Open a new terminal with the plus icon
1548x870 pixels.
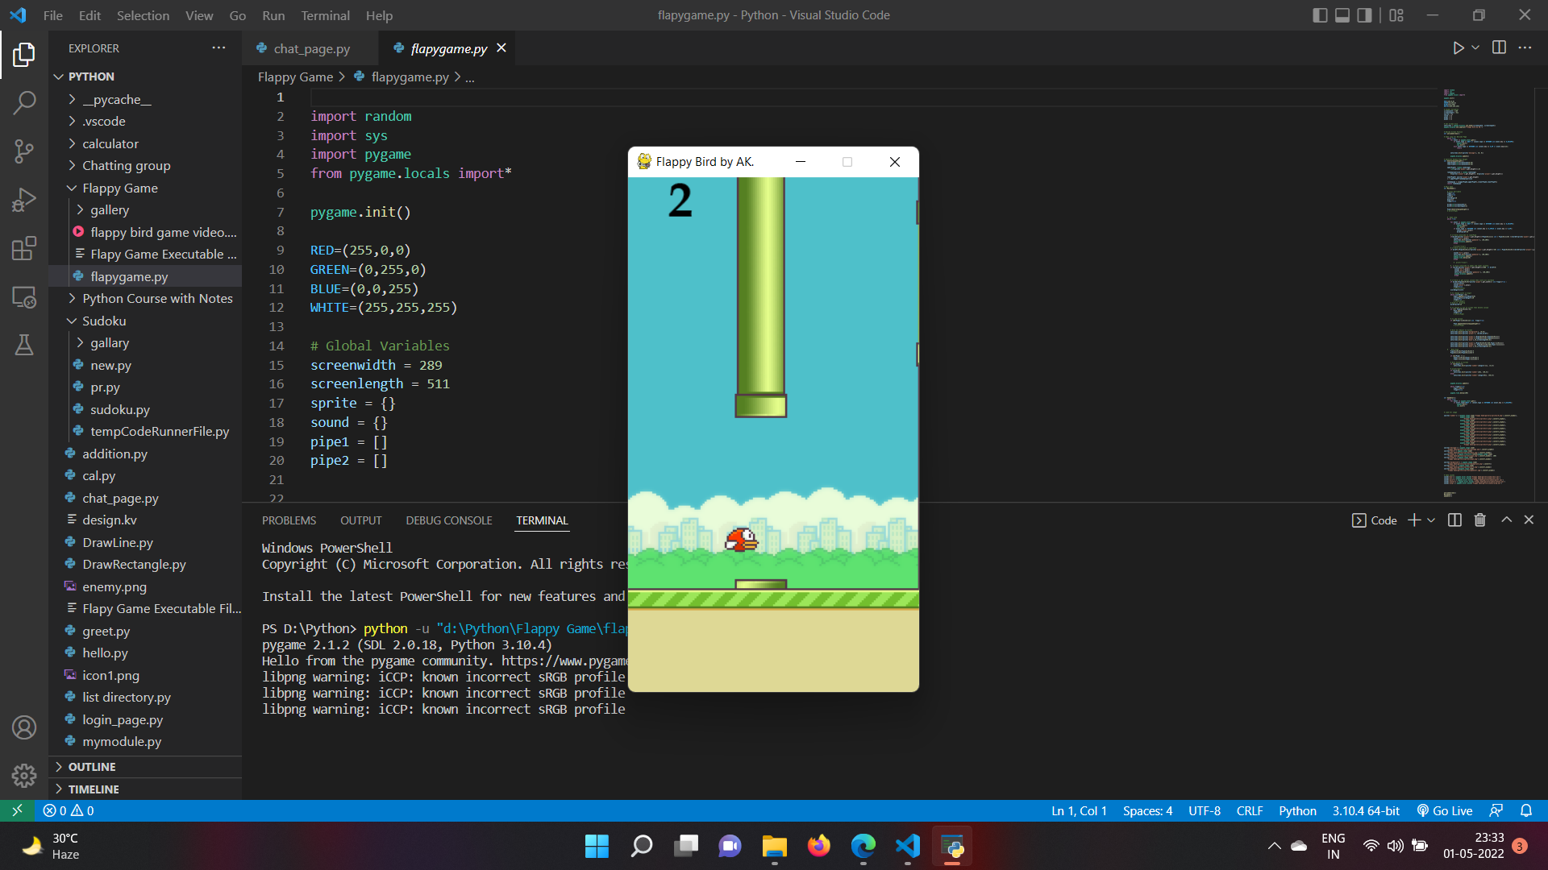1414,520
